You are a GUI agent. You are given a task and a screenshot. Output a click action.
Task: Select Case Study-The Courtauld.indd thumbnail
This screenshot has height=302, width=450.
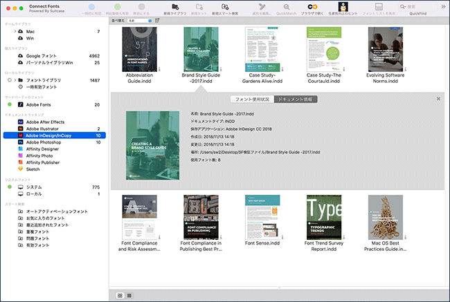pos(324,49)
